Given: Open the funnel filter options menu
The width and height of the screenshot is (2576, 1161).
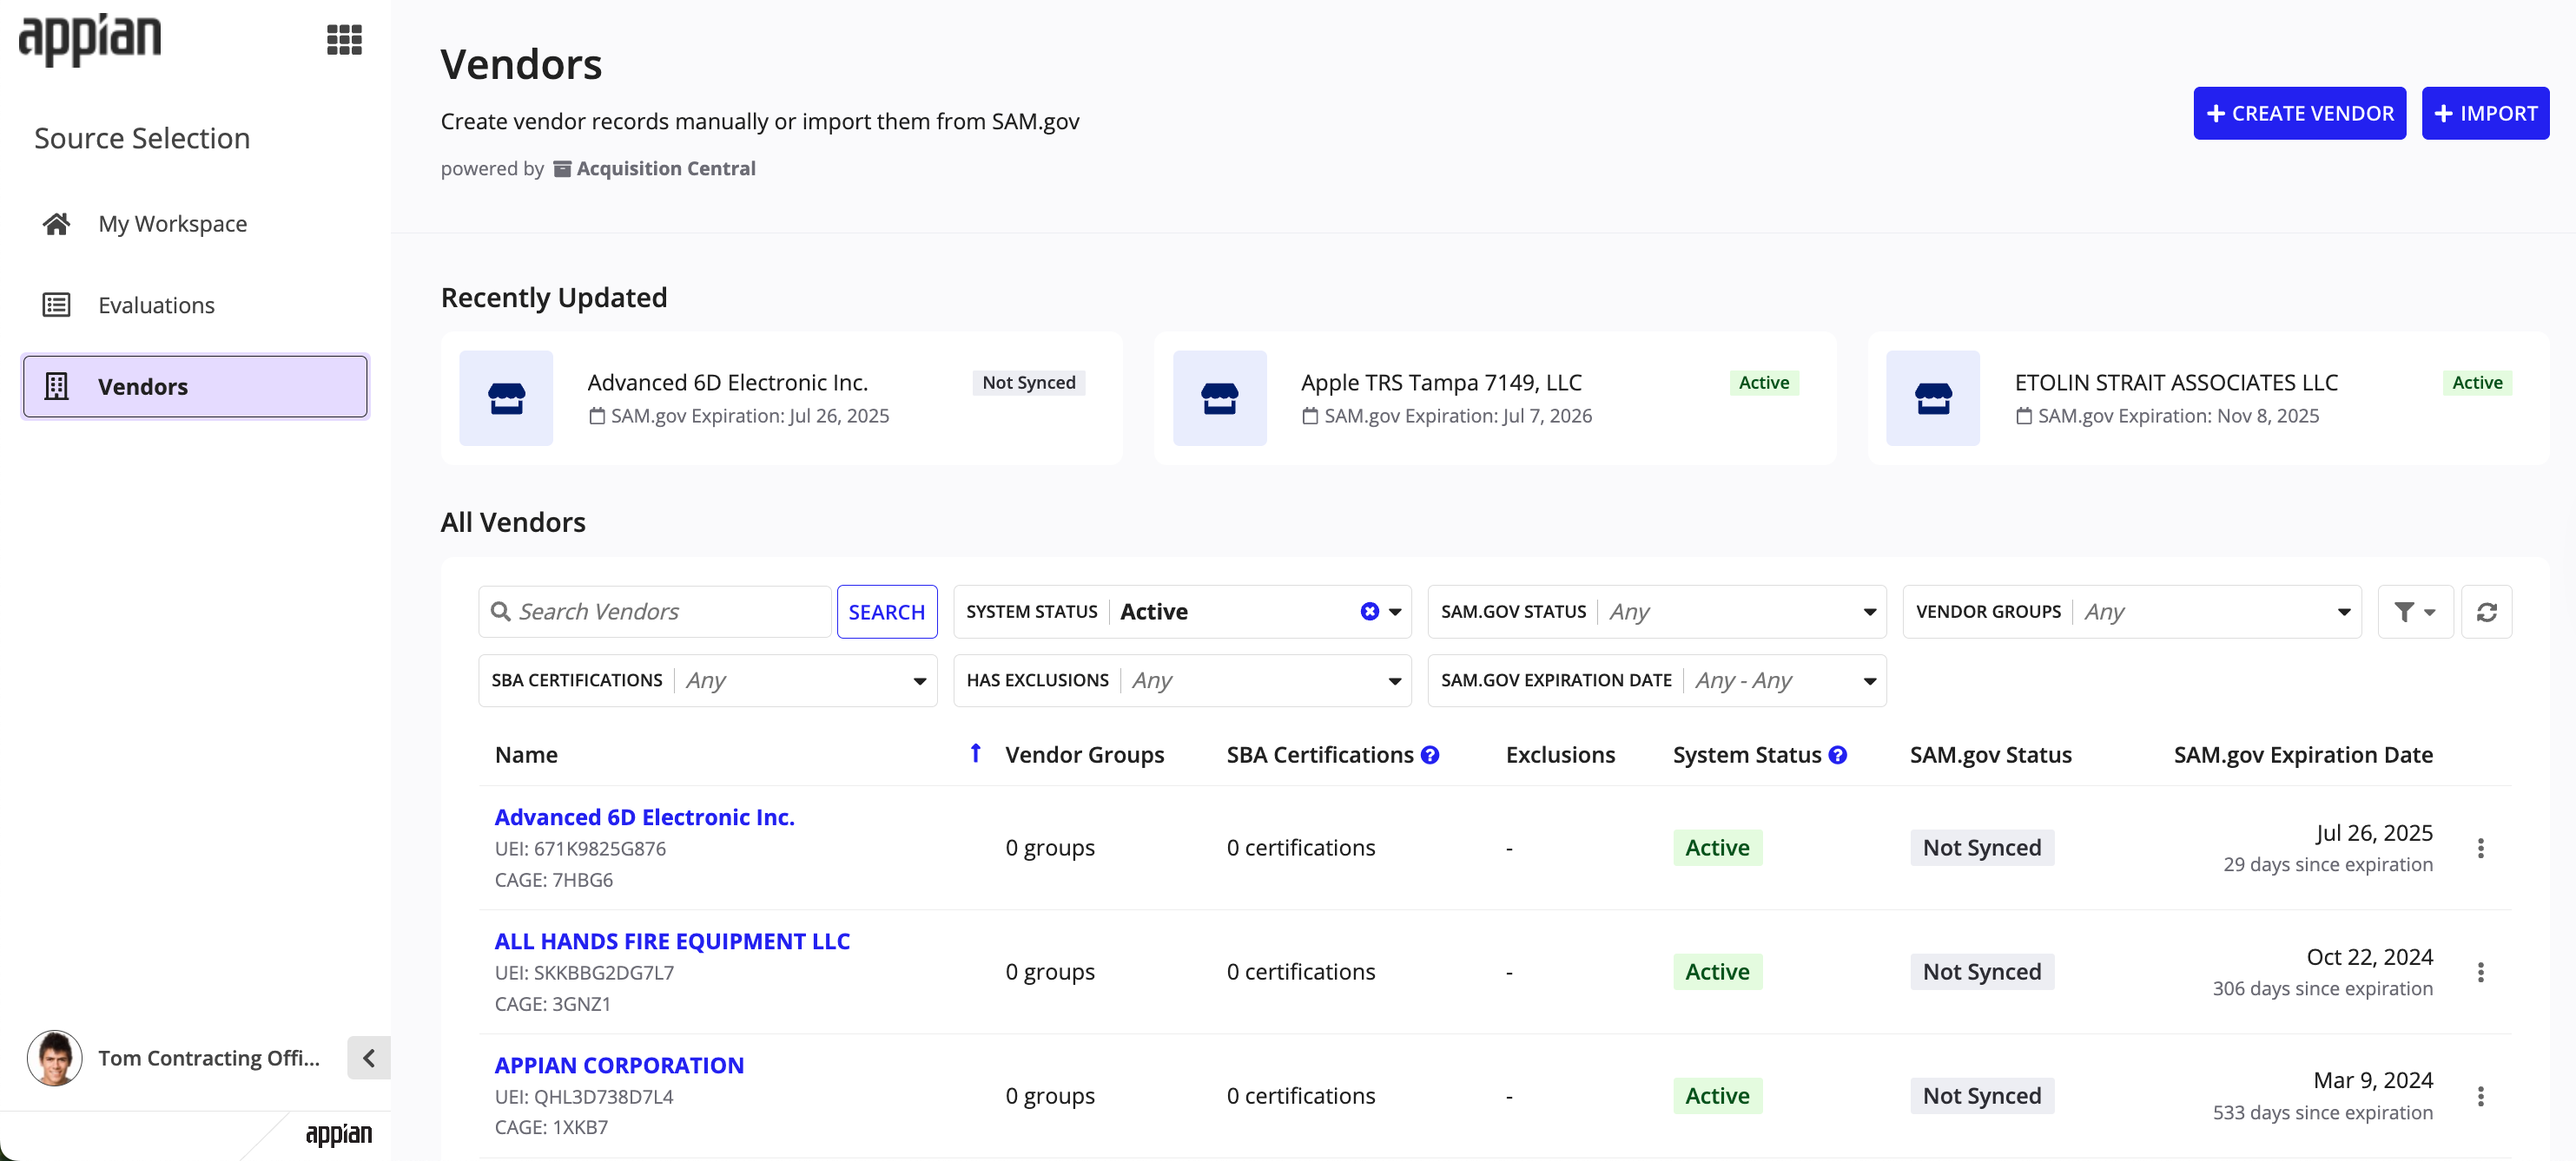Looking at the screenshot, I should (x=2414, y=612).
